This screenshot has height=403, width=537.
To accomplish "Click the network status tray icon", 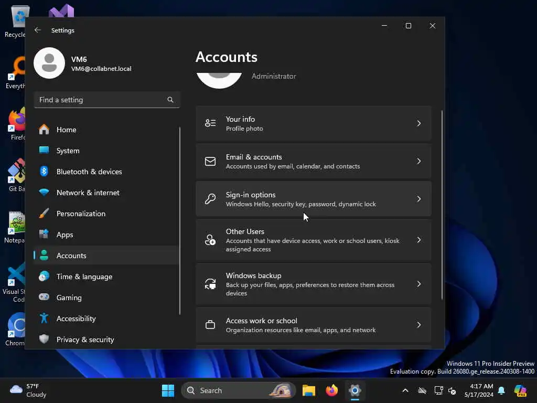I will click(x=438, y=390).
